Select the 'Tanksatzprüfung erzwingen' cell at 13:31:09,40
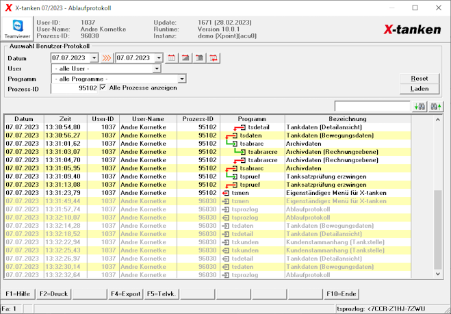 348,176
